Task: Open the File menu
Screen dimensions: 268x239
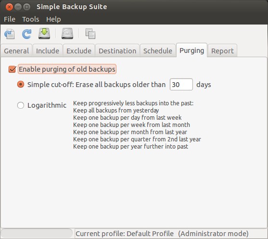Action: (10, 19)
